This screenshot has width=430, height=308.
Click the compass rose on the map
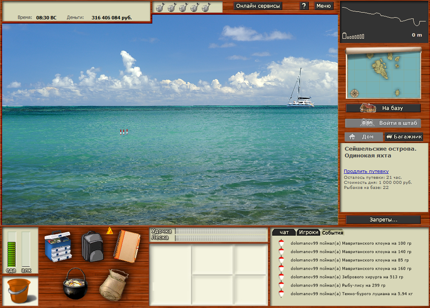(354, 93)
